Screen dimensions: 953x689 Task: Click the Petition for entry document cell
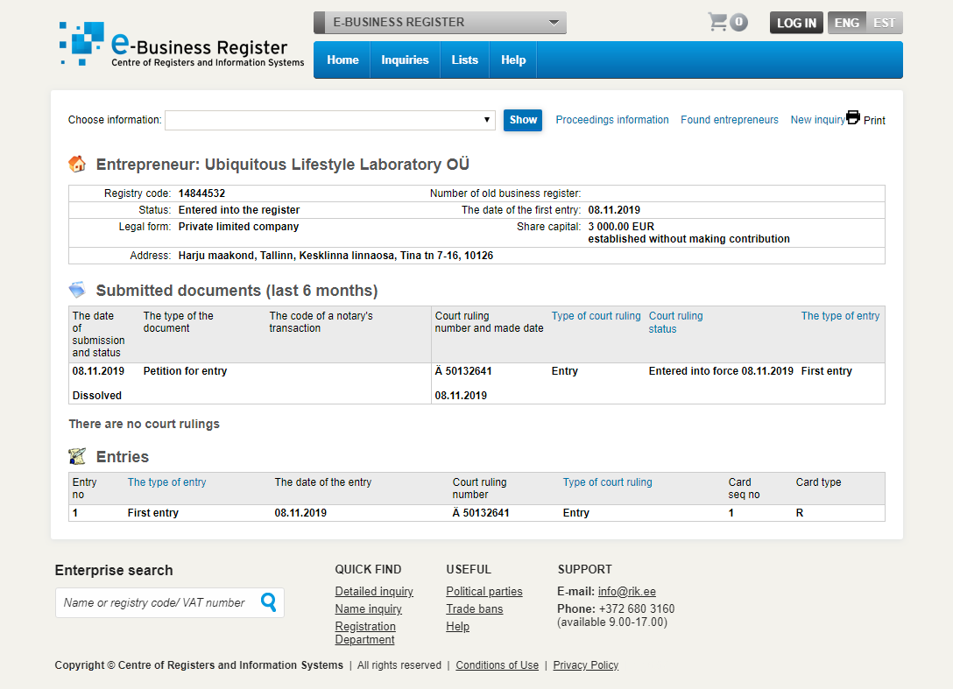click(x=186, y=370)
